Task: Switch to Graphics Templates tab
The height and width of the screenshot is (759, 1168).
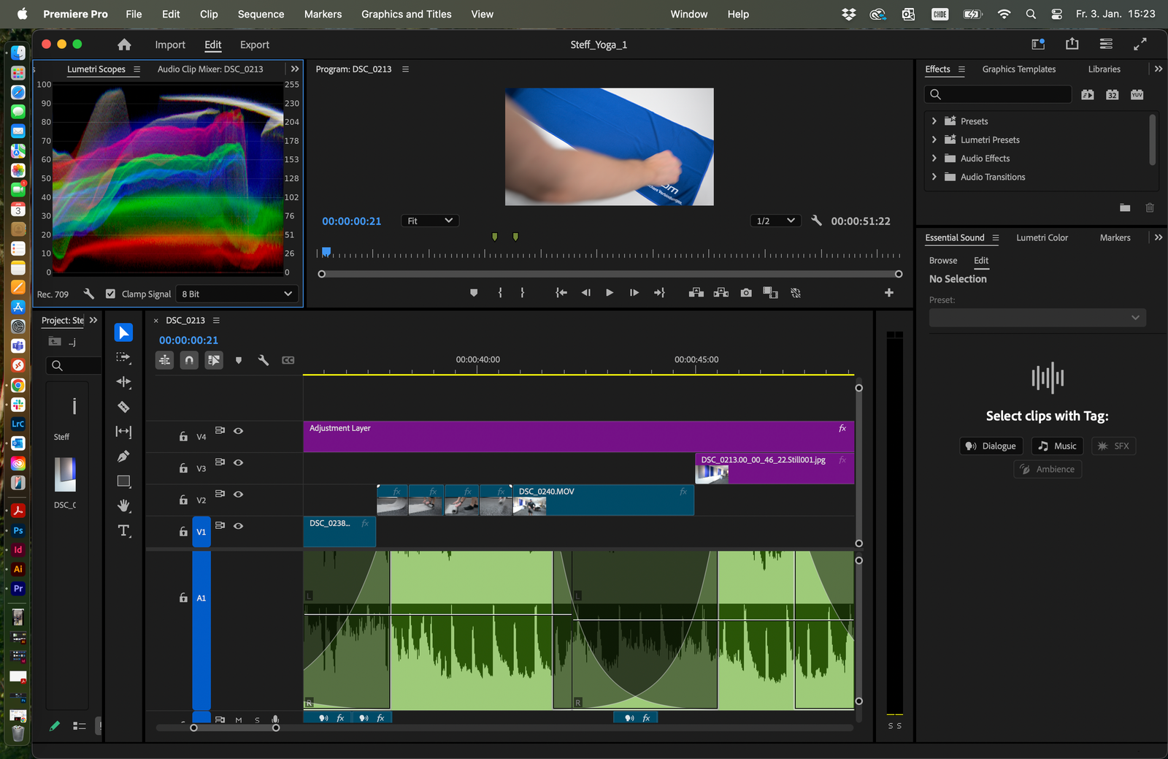Action: pos(1019,69)
